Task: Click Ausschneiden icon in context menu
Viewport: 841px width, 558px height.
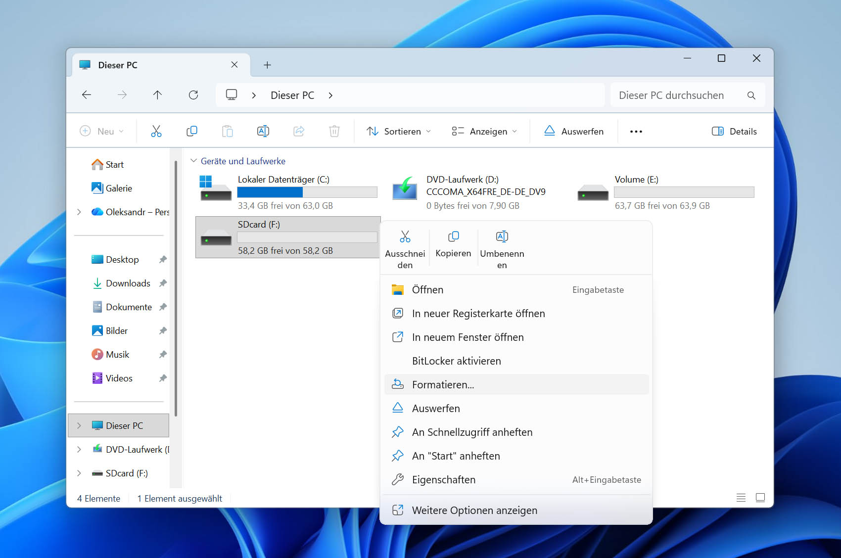Action: 405,236
